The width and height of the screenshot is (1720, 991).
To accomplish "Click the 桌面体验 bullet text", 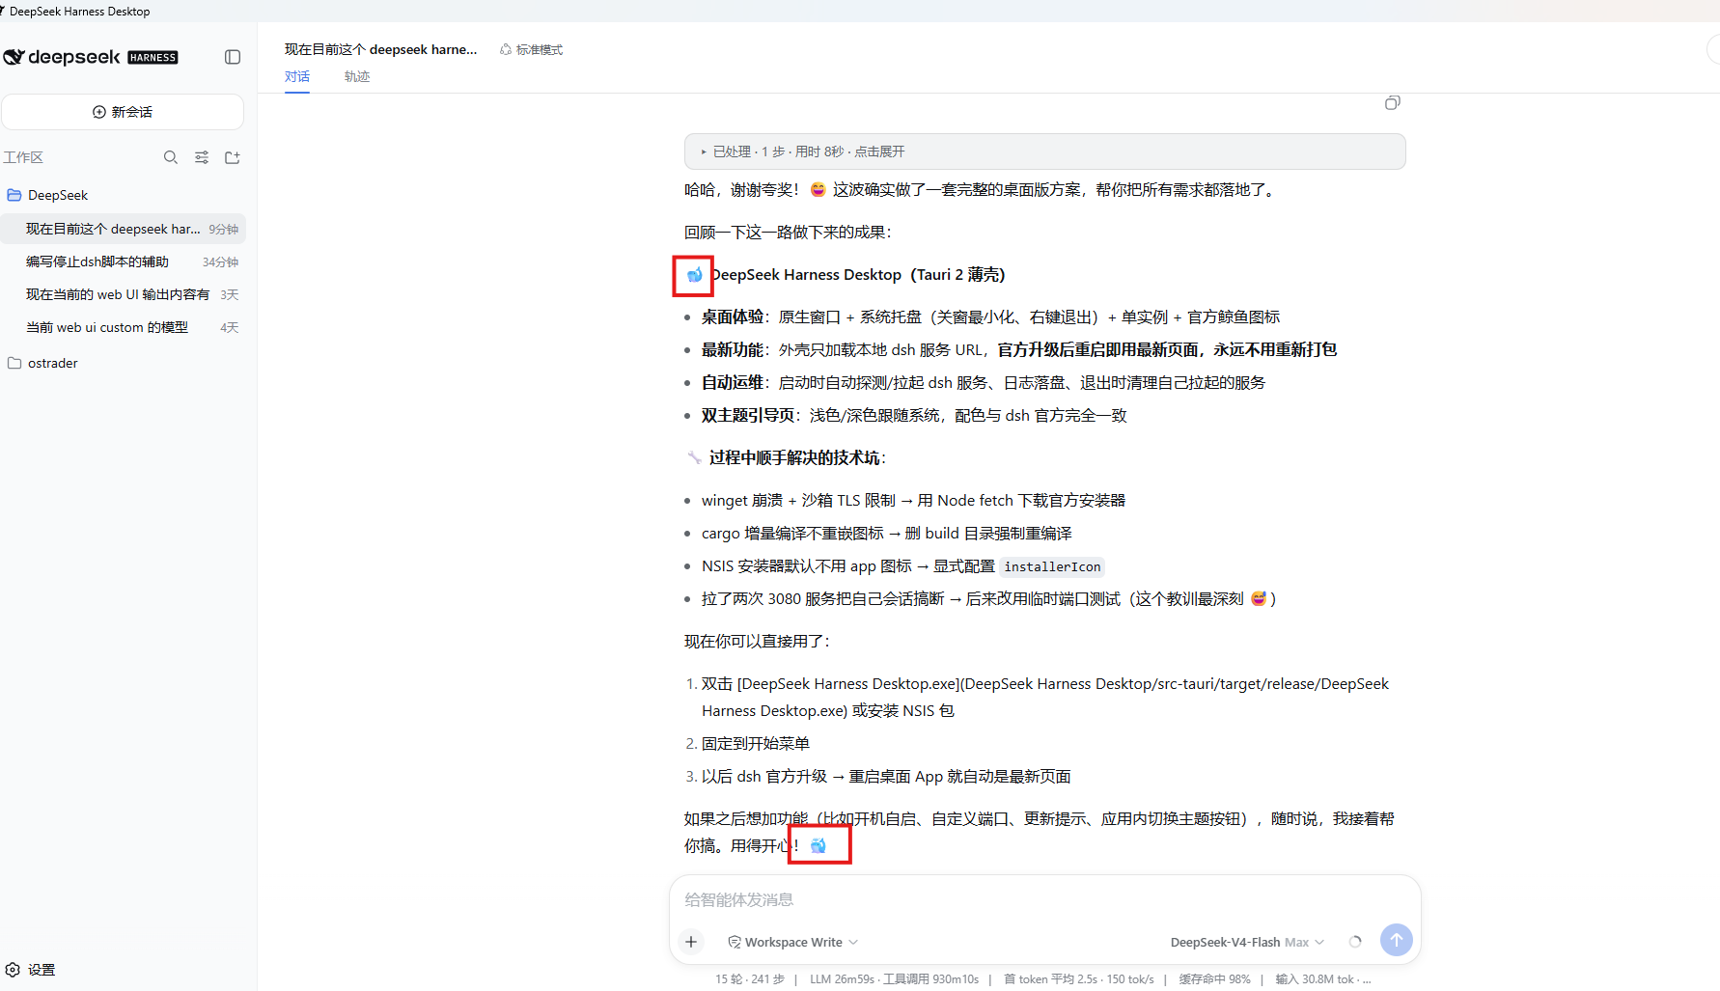I will [990, 317].
